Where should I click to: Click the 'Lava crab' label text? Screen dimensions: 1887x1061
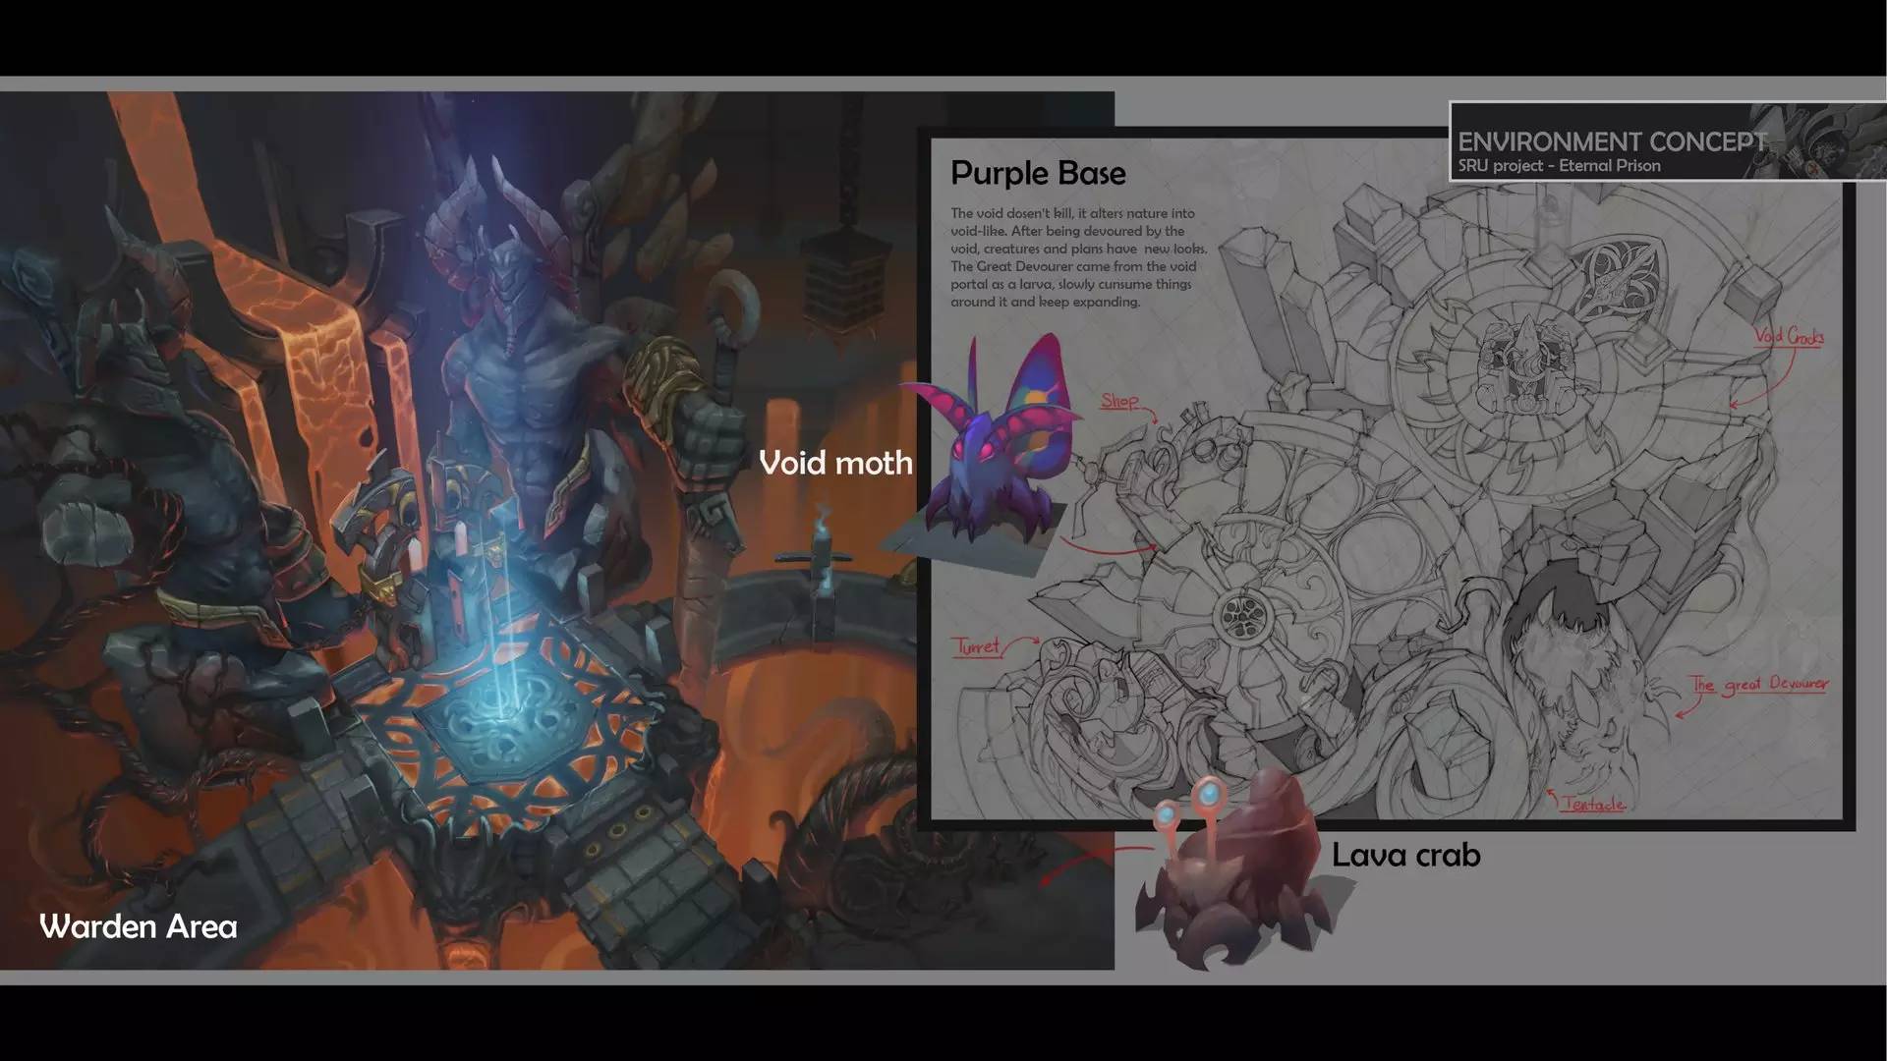click(1405, 856)
